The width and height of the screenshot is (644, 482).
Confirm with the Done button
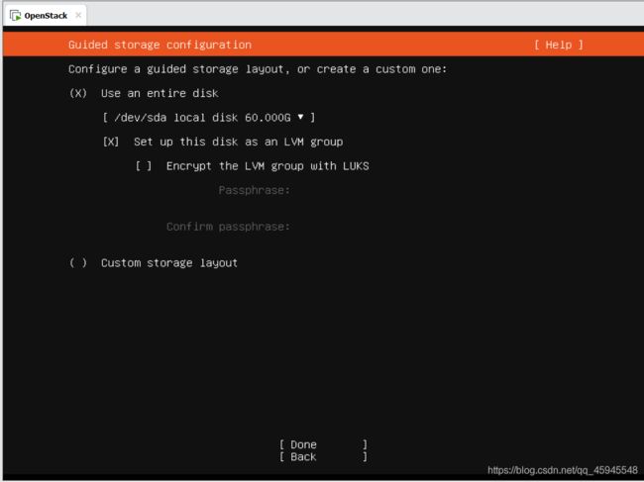pos(323,444)
